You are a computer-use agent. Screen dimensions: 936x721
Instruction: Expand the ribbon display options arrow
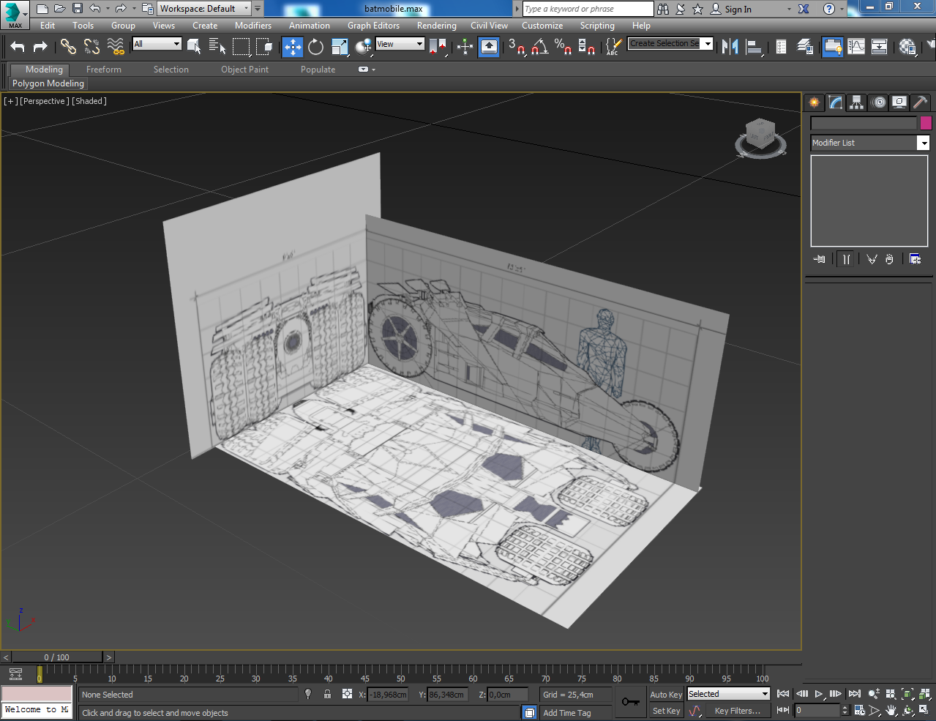[x=373, y=70]
